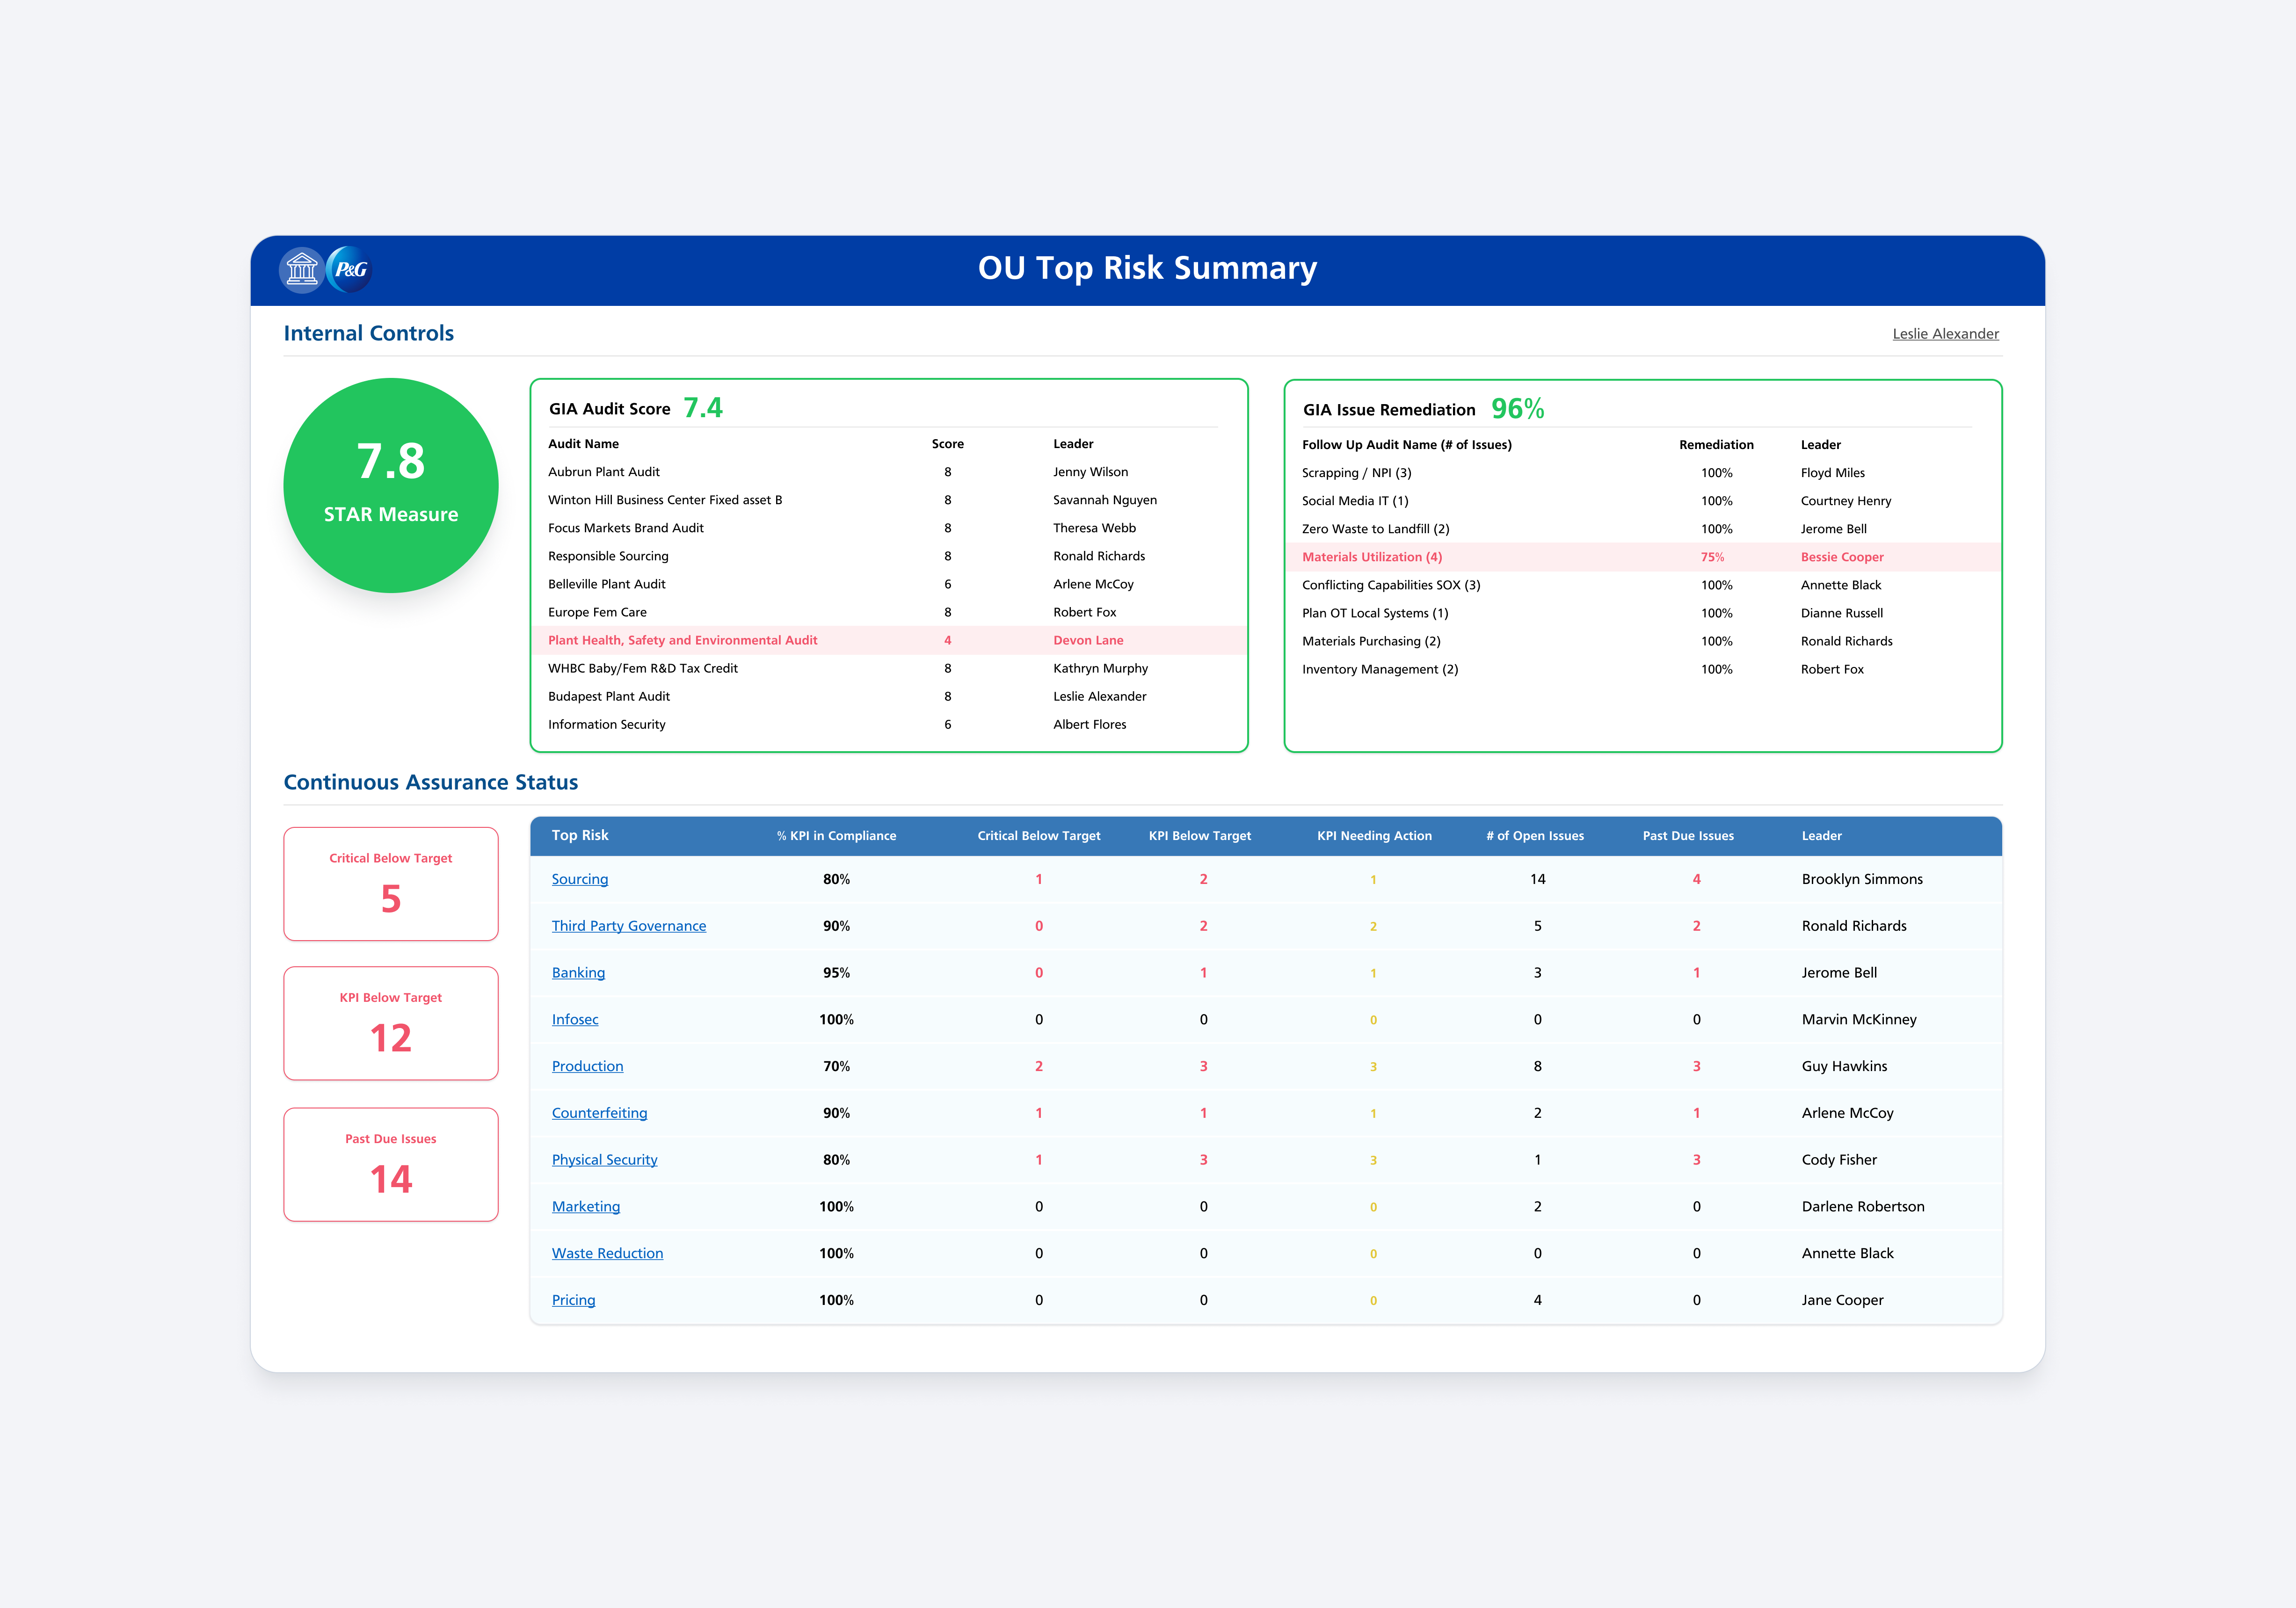The width and height of the screenshot is (2296, 1608).
Task: Open the Production risk details
Action: tap(587, 1065)
